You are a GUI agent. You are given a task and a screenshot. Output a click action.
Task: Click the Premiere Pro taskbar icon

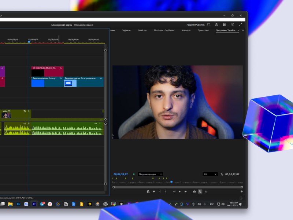coord(34,204)
